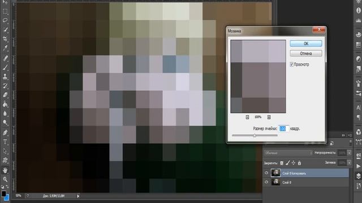The width and height of the screenshot is (362, 203).
Task: Reset to default foreground/background colors
Action: point(2,187)
